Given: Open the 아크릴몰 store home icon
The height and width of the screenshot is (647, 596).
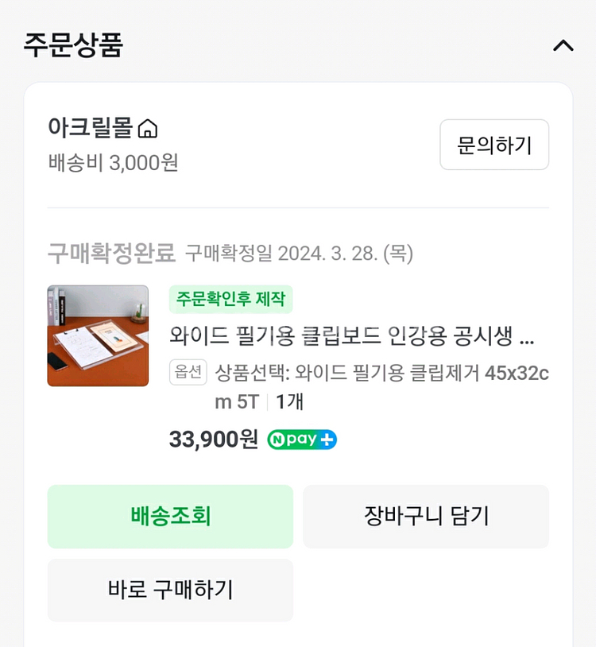Looking at the screenshot, I should (x=148, y=128).
